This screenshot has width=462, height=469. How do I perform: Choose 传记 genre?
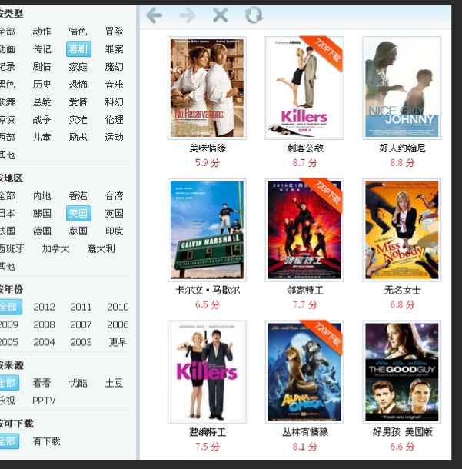(42, 48)
